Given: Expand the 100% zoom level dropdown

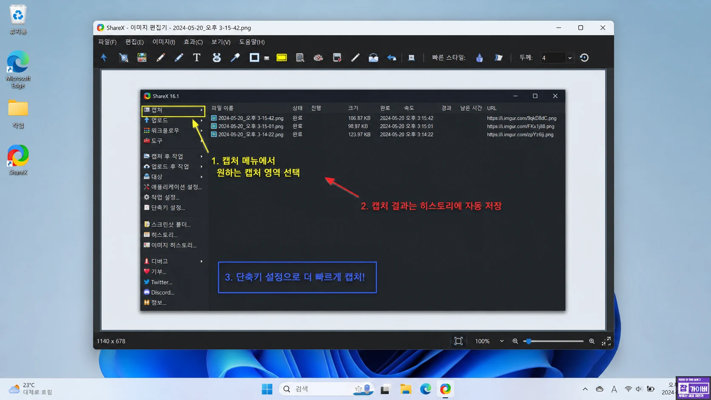Looking at the screenshot, I should pyautogui.click(x=502, y=341).
